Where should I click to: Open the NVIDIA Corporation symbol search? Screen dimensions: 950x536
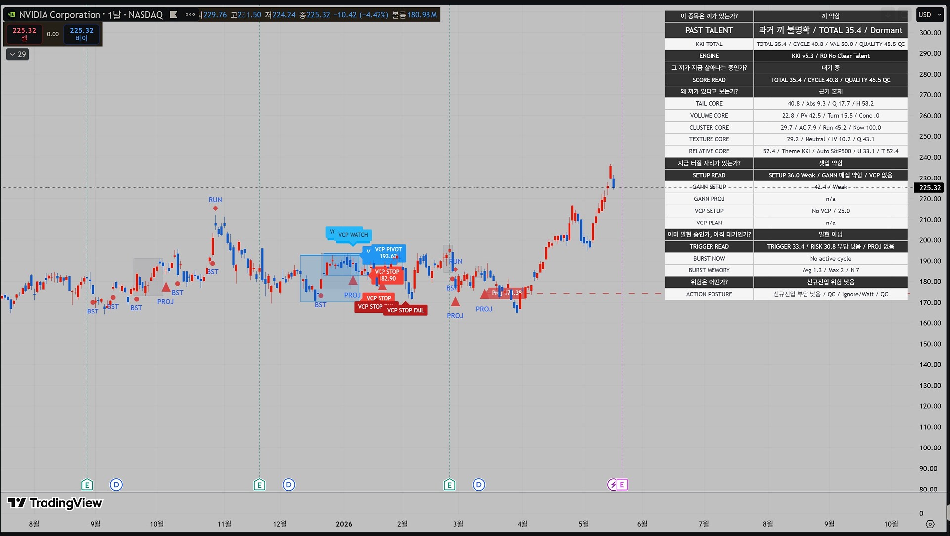coord(59,15)
